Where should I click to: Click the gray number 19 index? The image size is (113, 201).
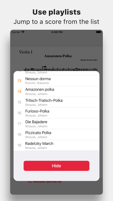[x=19, y=145]
